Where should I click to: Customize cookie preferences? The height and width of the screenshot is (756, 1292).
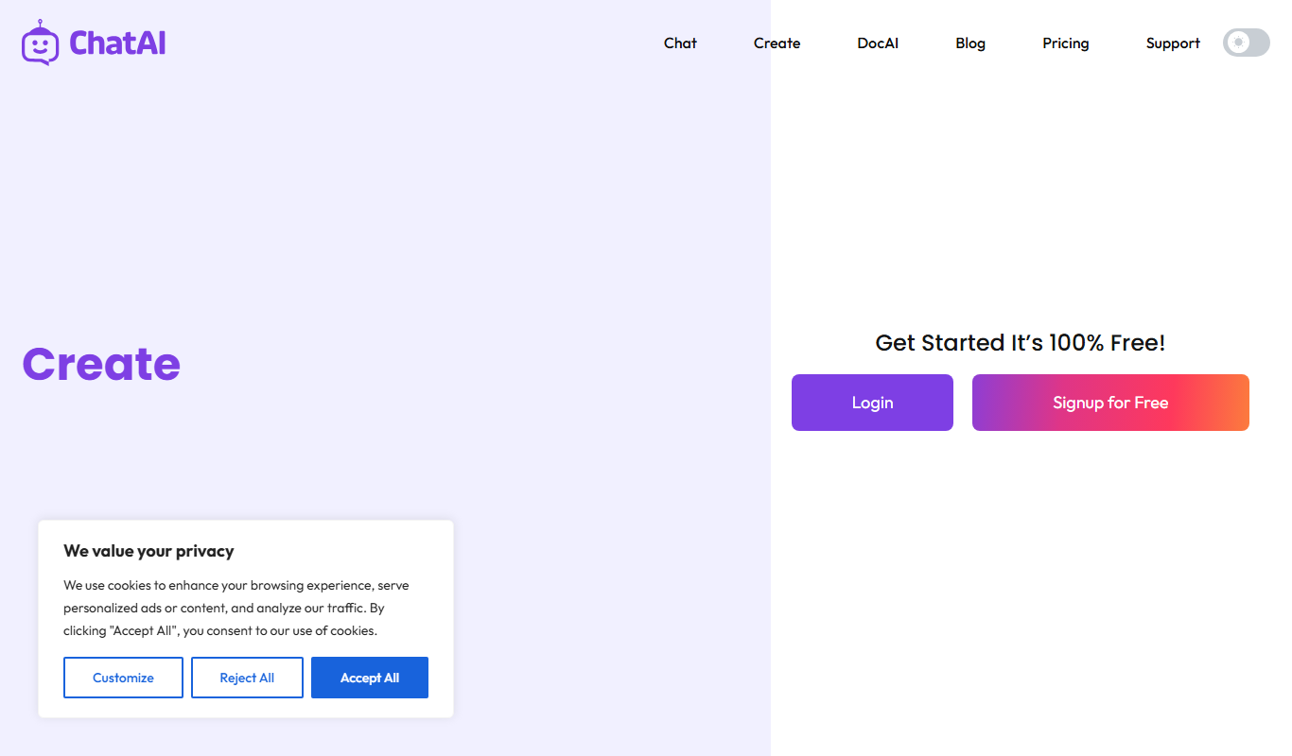123,678
